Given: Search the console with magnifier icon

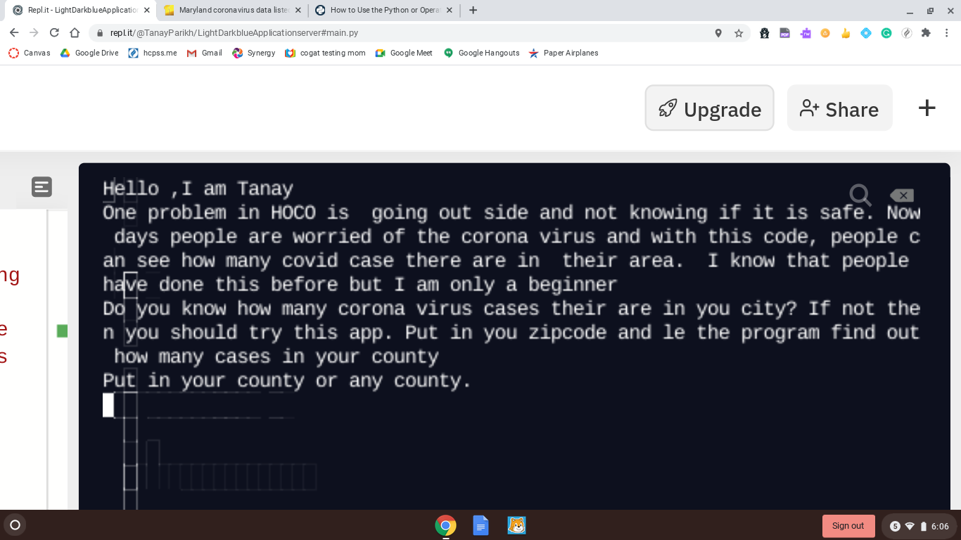Looking at the screenshot, I should point(860,195).
